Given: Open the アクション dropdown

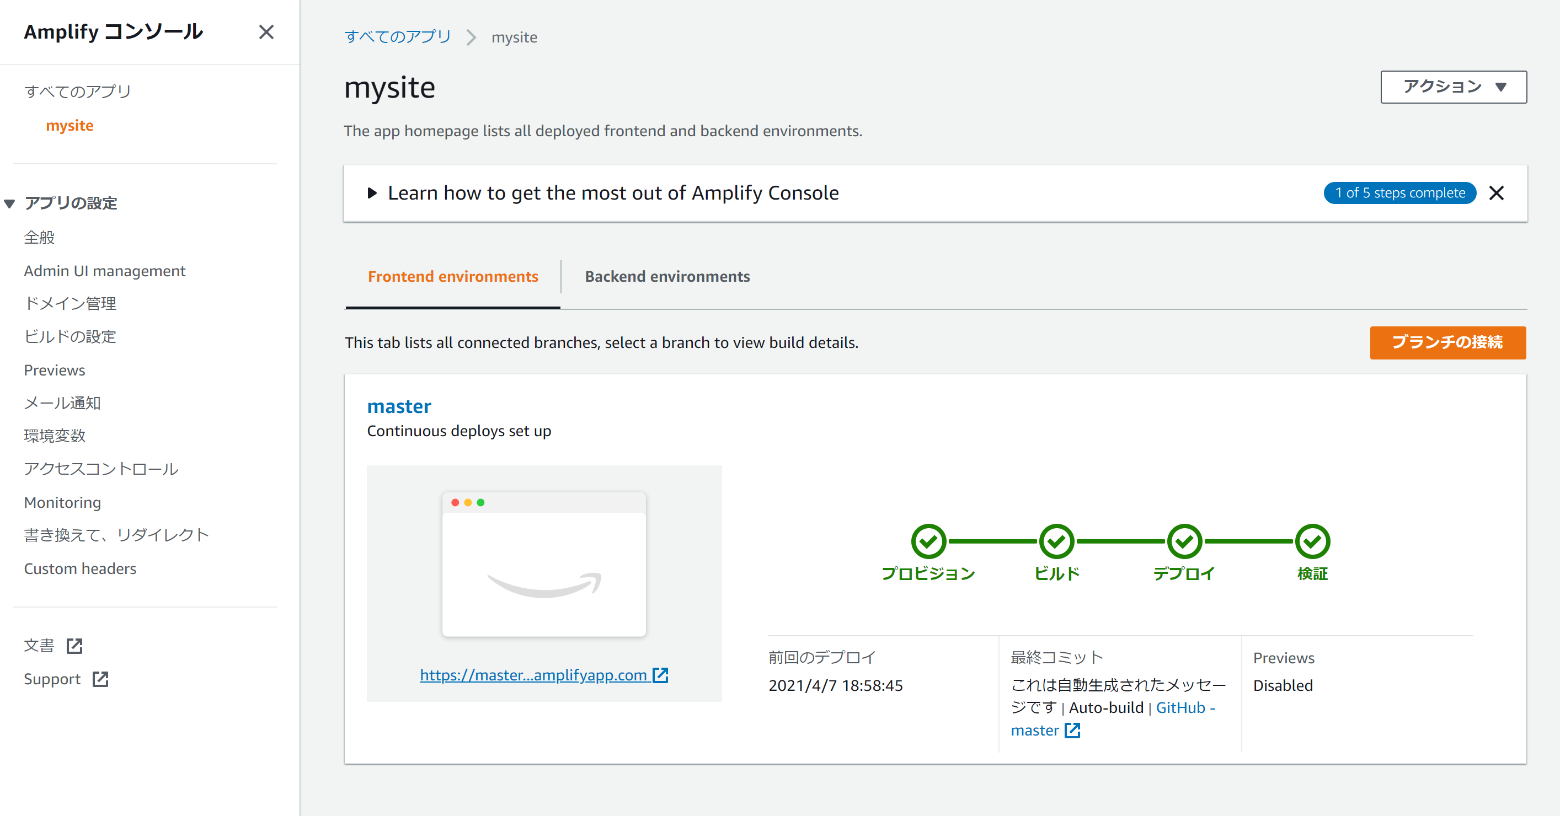Looking at the screenshot, I should point(1454,87).
